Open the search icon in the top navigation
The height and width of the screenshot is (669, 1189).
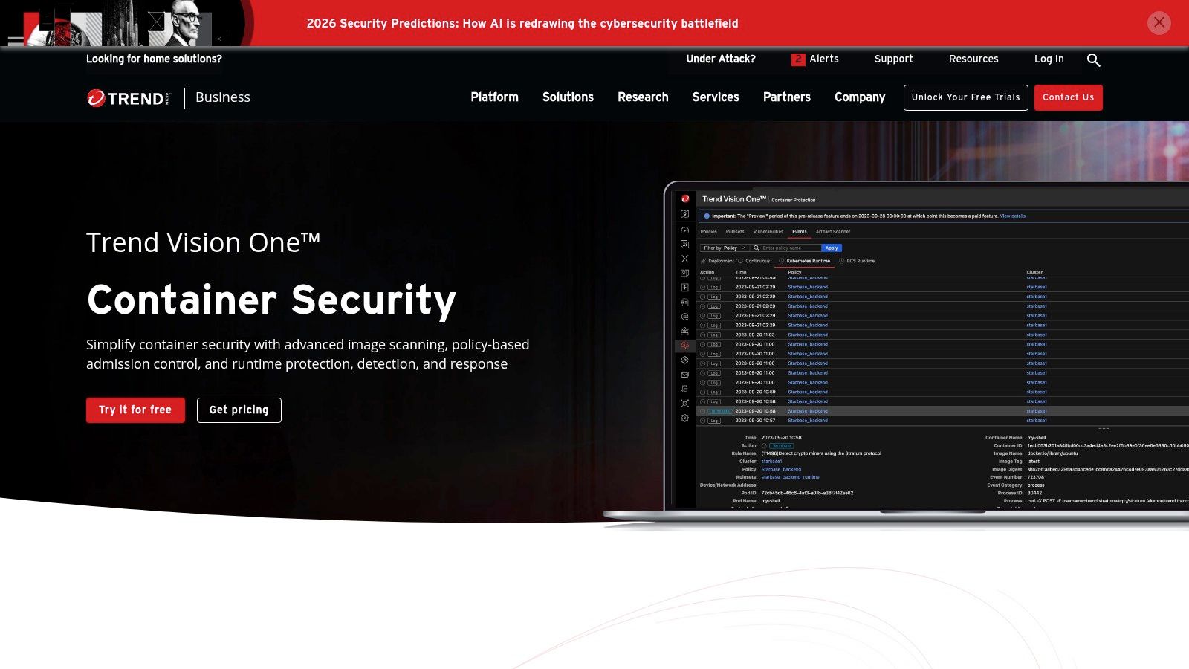1093,59
